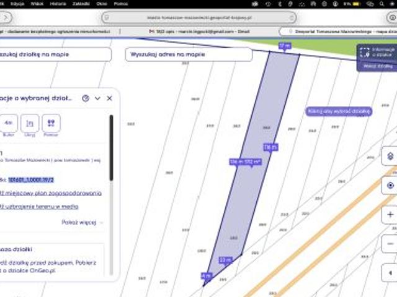The image size is (397, 297).
Task: Zoom out with the minus button
Action: pyautogui.click(x=390, y=244)
